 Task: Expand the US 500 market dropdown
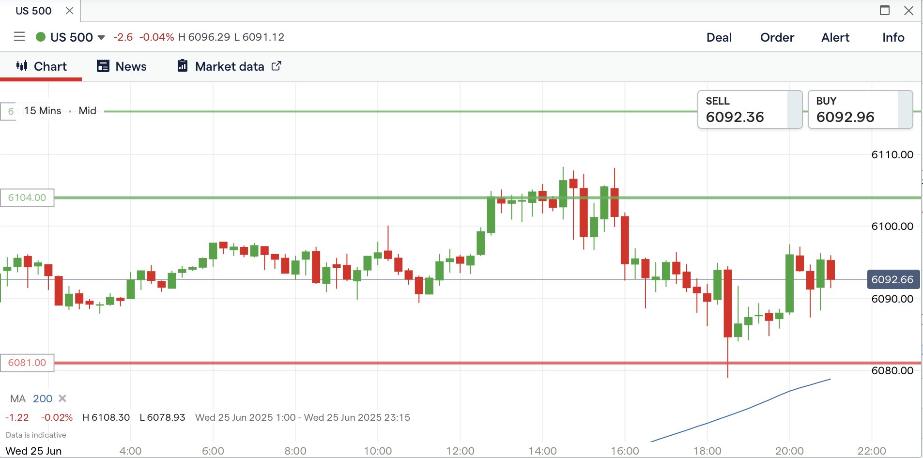[101, 37]
